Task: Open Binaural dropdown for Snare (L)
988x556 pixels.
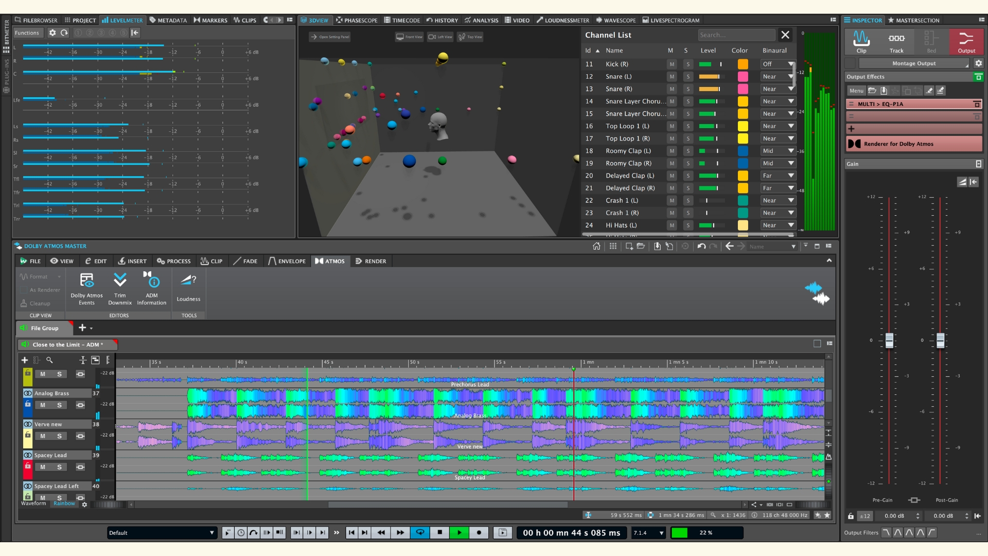Action: tap(778, 77)
